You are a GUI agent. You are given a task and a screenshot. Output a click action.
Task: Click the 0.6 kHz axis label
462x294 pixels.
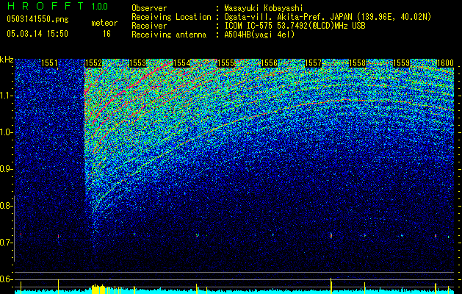tap(6, 279)
